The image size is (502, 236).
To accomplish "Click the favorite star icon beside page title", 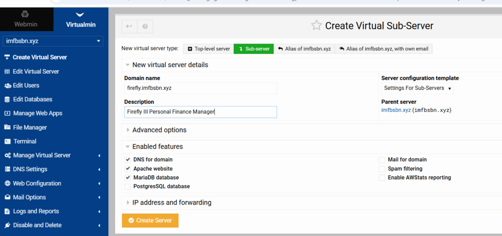I will [317, 26].
